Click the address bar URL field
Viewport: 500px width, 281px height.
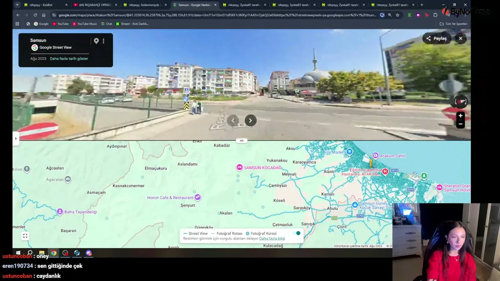(217, 15)
